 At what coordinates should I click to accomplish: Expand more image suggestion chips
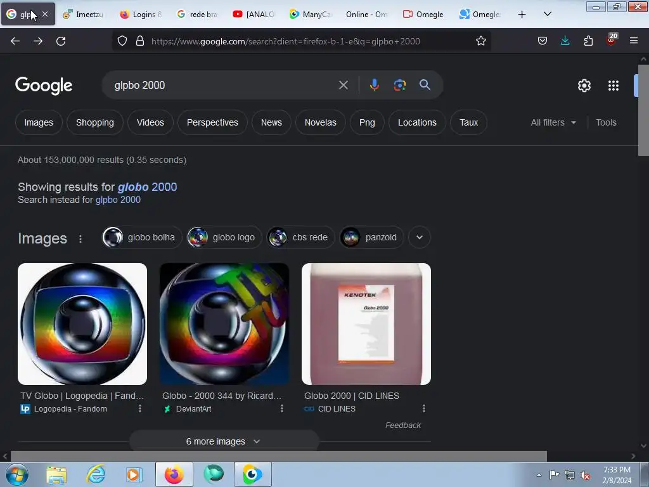click(x=420, y=237)
